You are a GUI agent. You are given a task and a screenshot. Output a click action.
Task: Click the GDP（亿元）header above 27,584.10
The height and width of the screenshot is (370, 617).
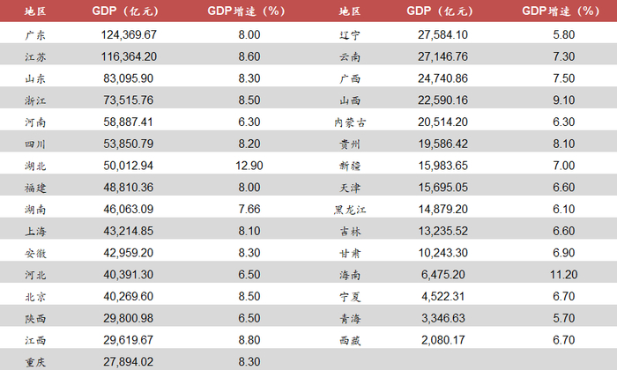click(445, 11)
